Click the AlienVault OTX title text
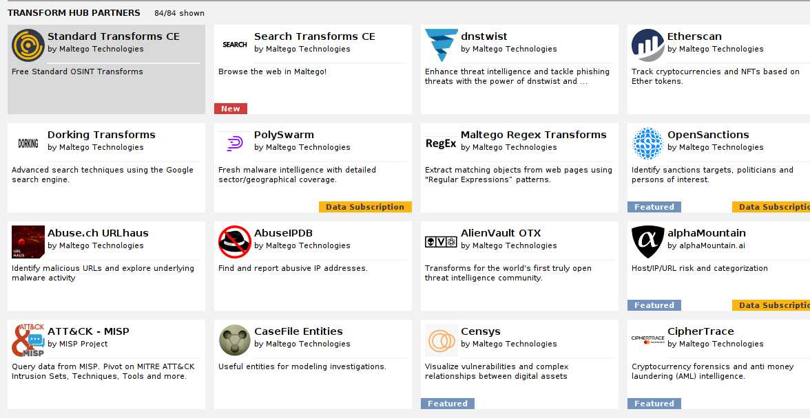This screenshot has height=418, width=810. pyautogui.click(x=501, y=234)
